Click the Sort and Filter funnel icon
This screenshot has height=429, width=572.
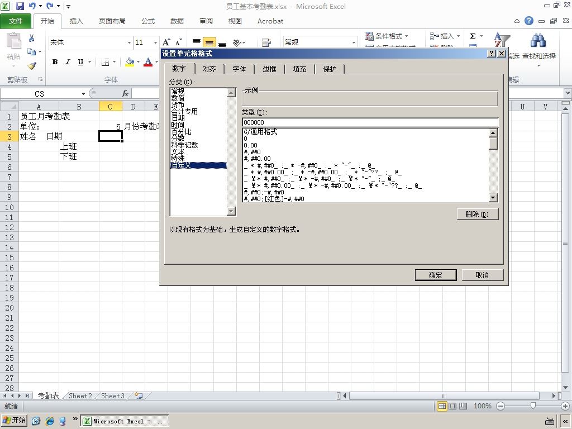(502, 40)
